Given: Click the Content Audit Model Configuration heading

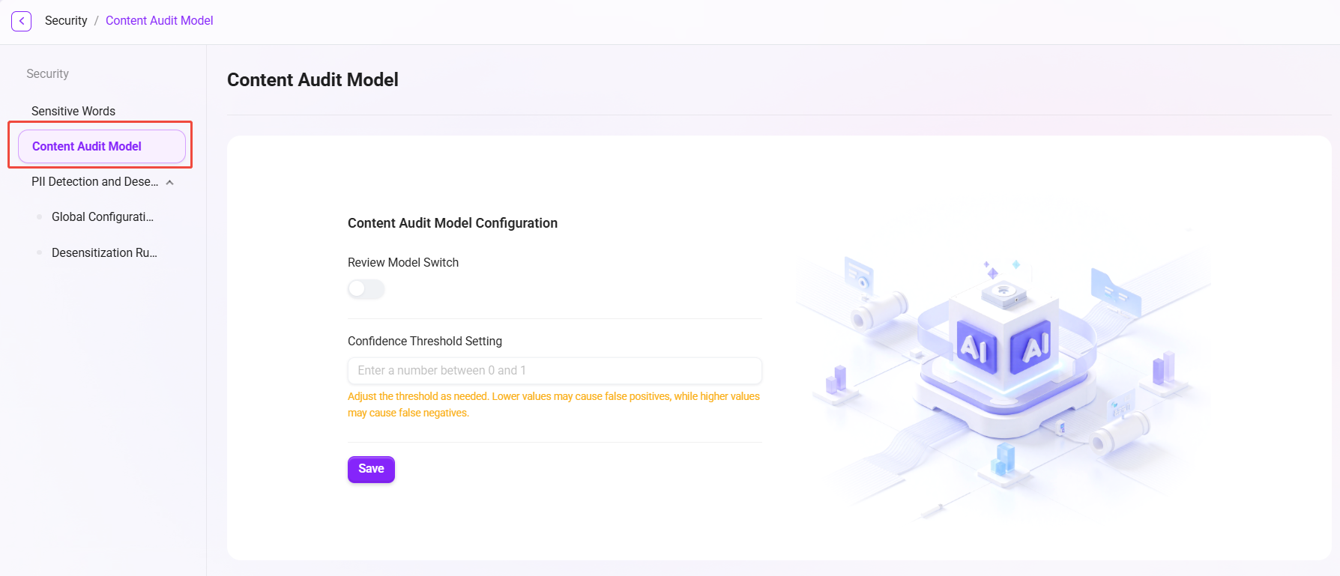Looking at the screenshot, I should click(x=453, y=223).
